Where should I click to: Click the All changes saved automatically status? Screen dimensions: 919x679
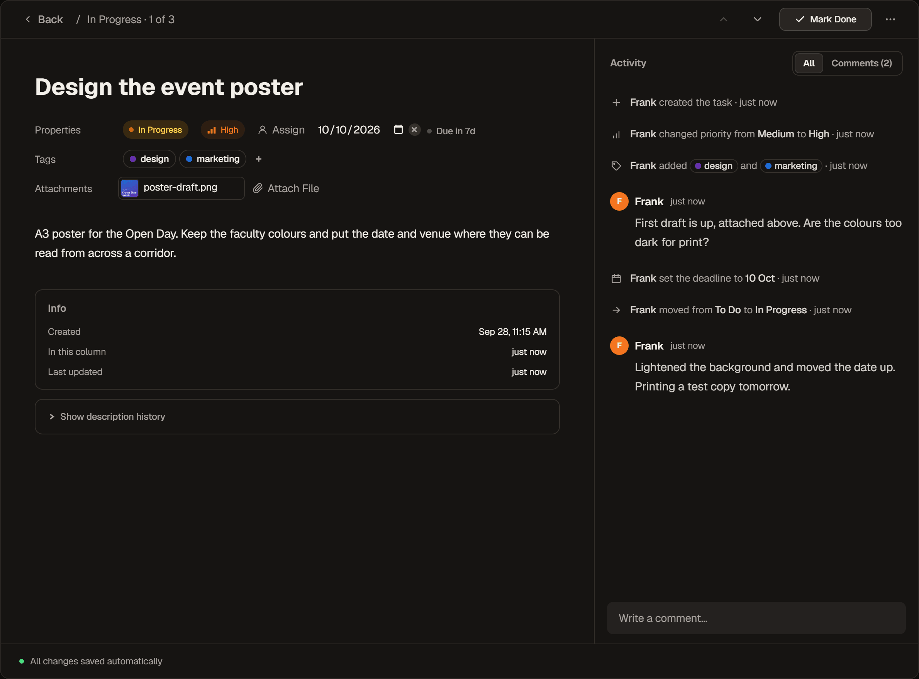[x=96, y=661]
